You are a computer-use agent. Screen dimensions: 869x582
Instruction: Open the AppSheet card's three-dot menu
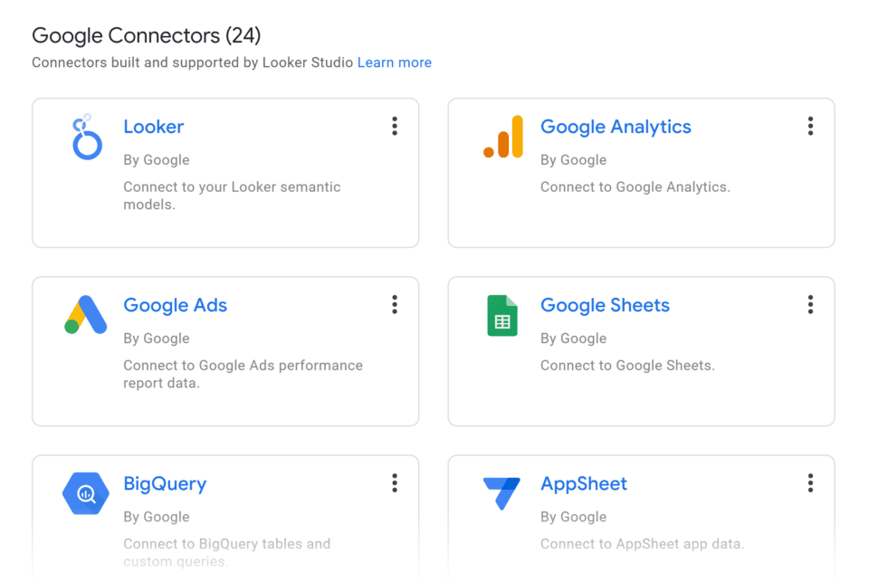point(810,483)
